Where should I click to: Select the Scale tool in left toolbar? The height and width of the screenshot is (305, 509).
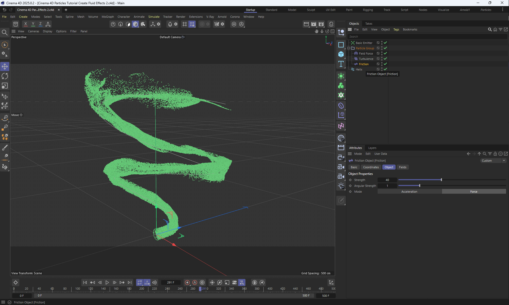5,86
